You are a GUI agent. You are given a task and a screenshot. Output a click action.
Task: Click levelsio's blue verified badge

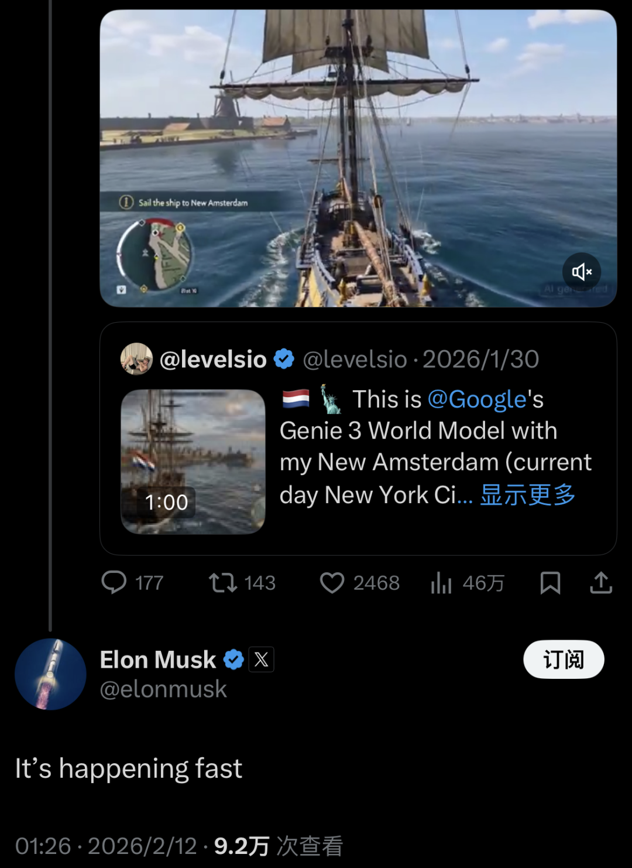[284, 359]
